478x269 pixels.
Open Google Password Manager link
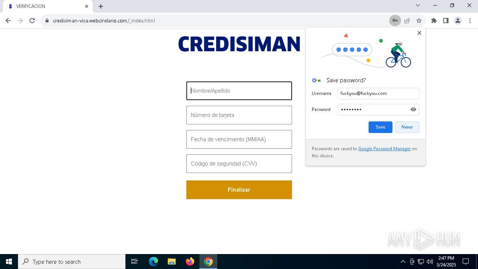tap(384, 149)
